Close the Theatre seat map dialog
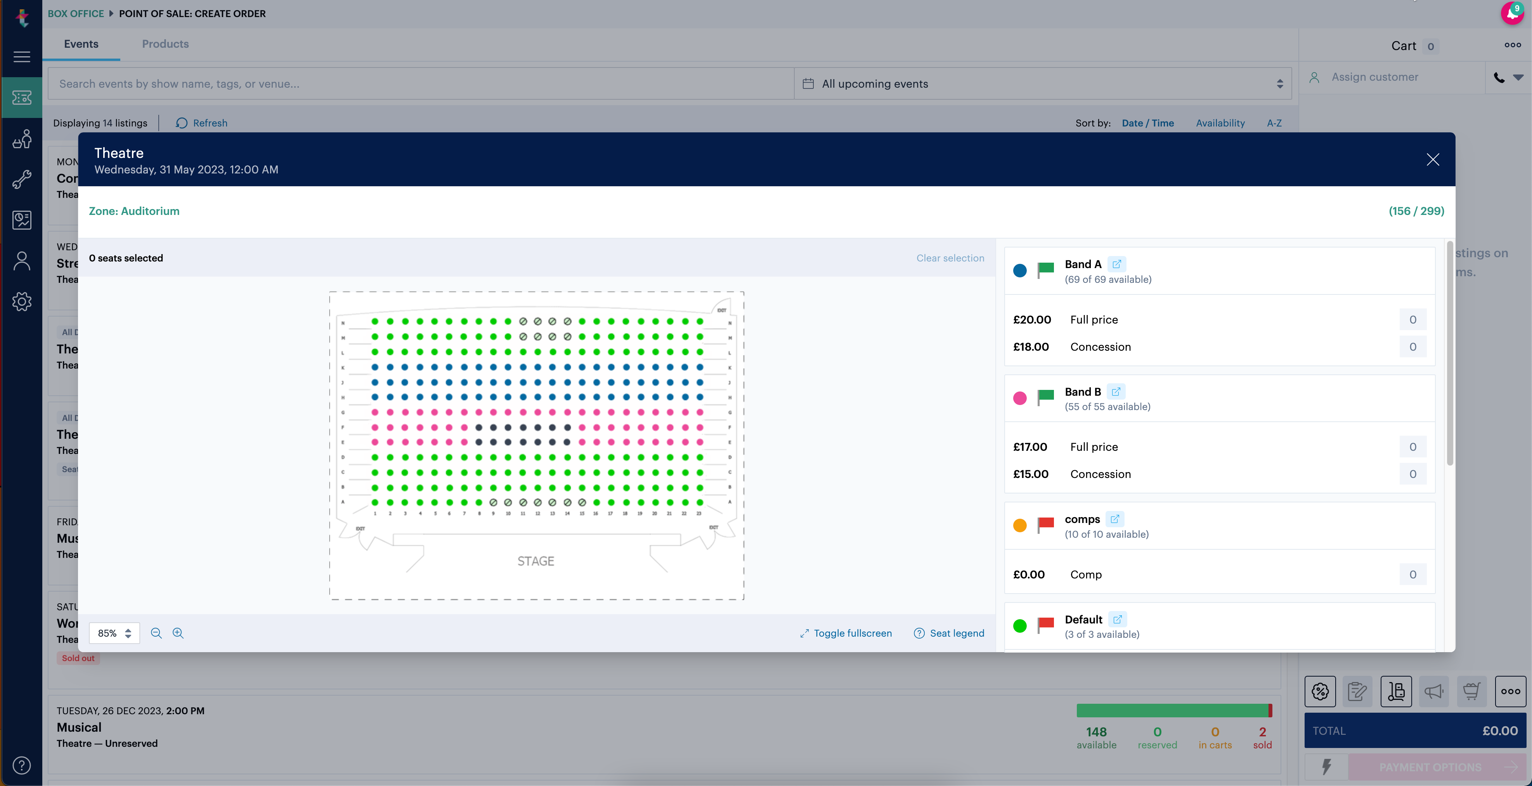Image resolution: width=1532 pixels, height=786 pixels. coord(1433,159)
